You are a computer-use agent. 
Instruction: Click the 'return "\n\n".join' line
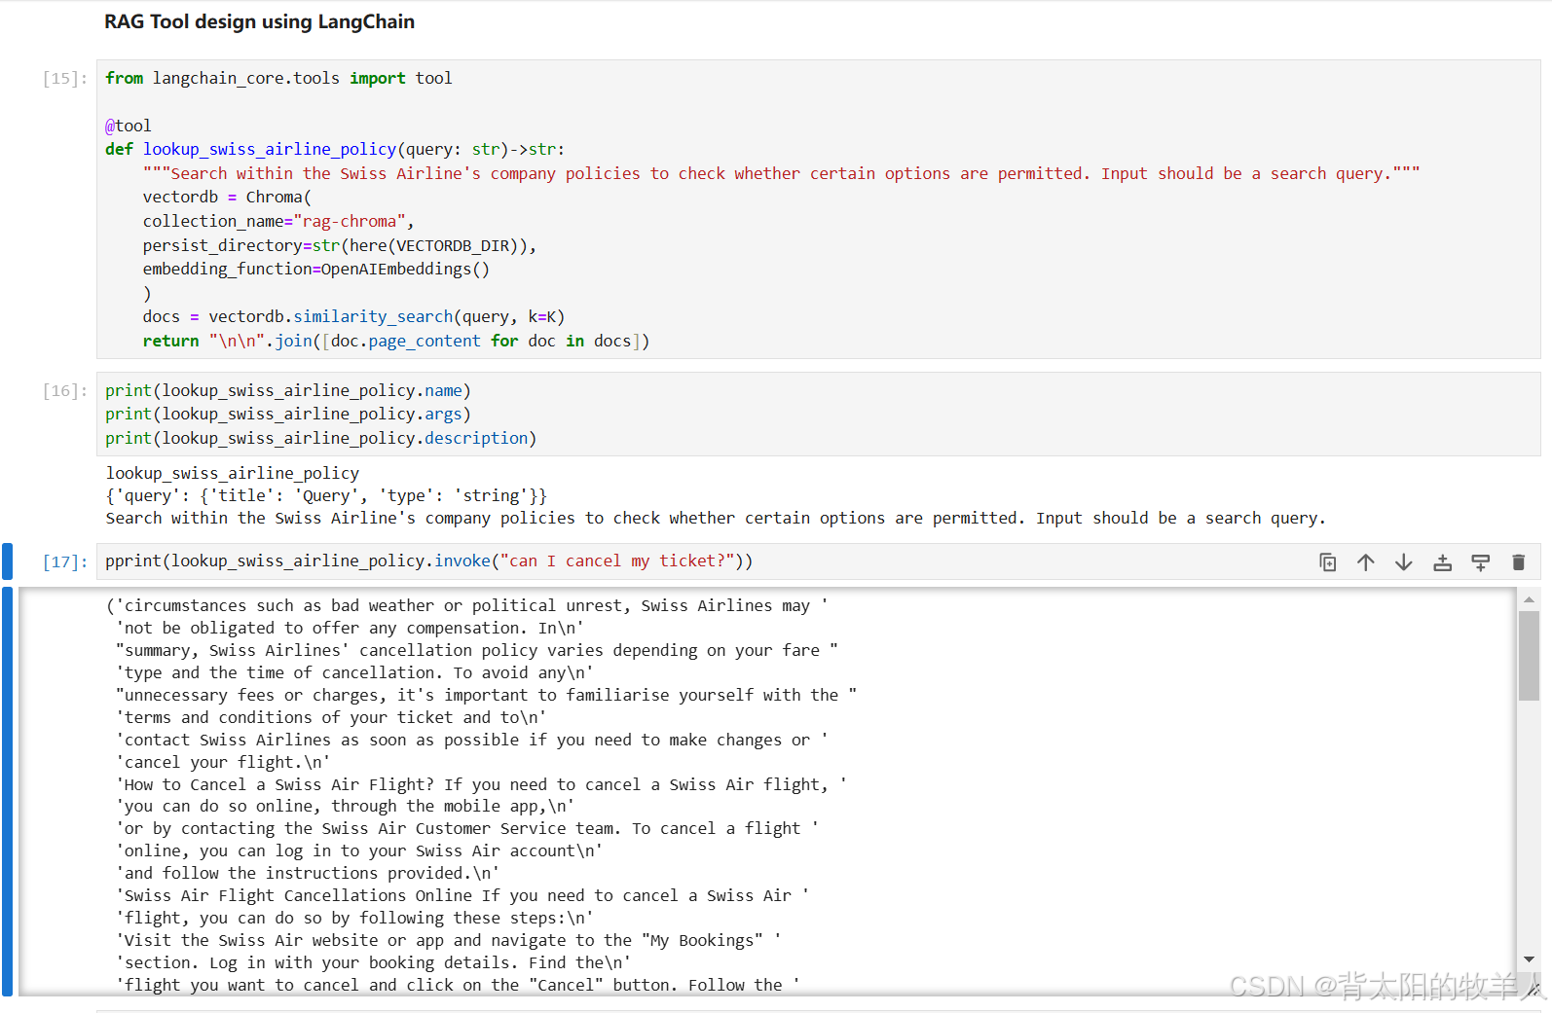point(396,341)
